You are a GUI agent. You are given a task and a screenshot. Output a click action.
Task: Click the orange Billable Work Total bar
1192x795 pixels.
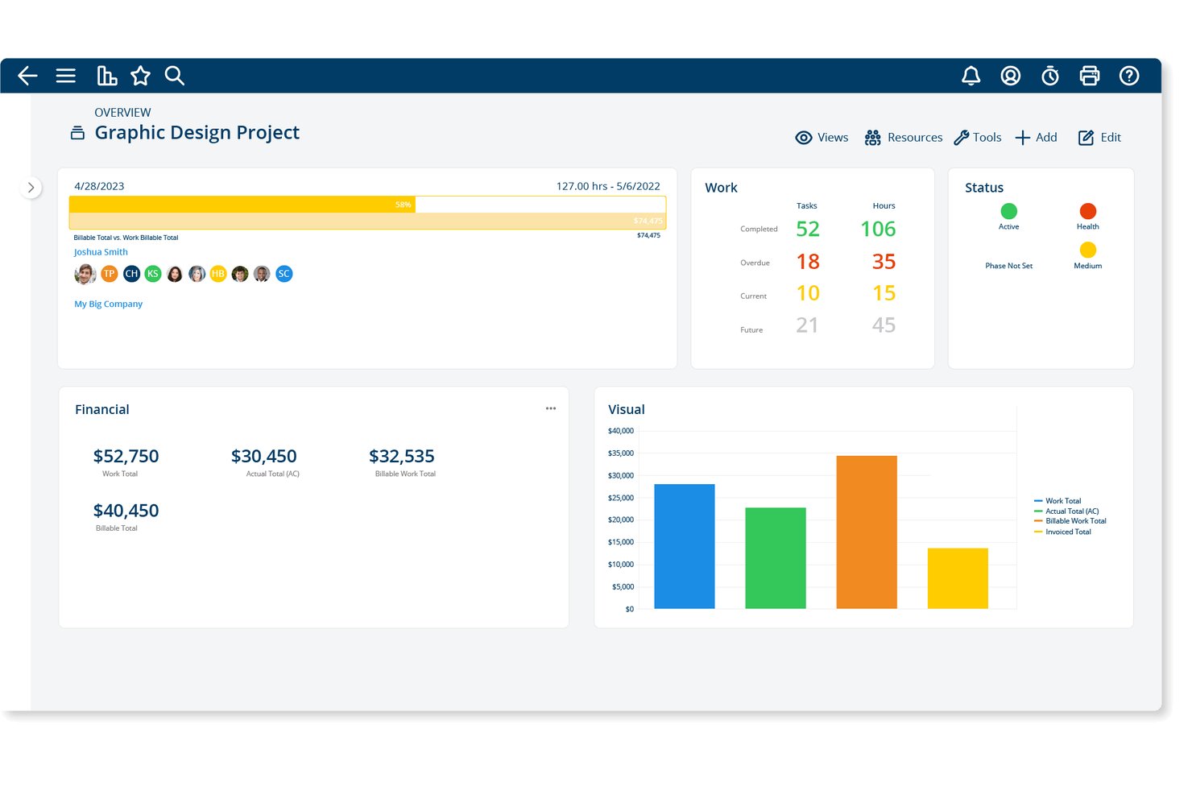click(x=866, y=532)
